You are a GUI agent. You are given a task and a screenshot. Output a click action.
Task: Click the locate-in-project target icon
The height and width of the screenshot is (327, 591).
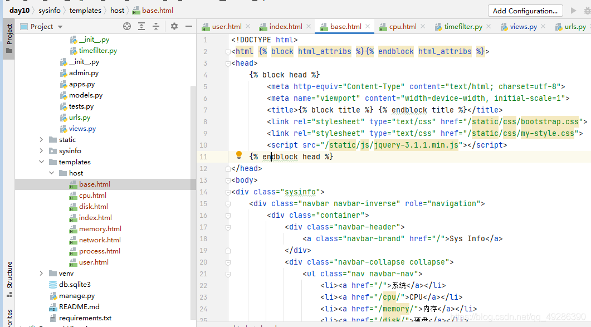click(x=127, y=26)
